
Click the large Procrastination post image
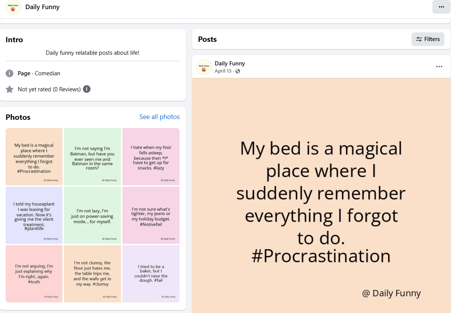tap(321, 198)
